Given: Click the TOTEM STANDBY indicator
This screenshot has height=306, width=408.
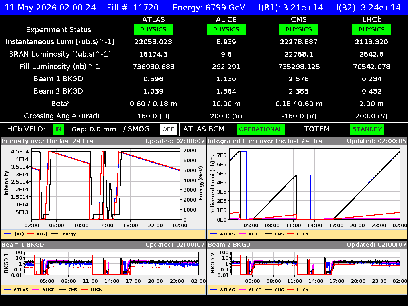Looking at the screenshot, I should [367, 129].
